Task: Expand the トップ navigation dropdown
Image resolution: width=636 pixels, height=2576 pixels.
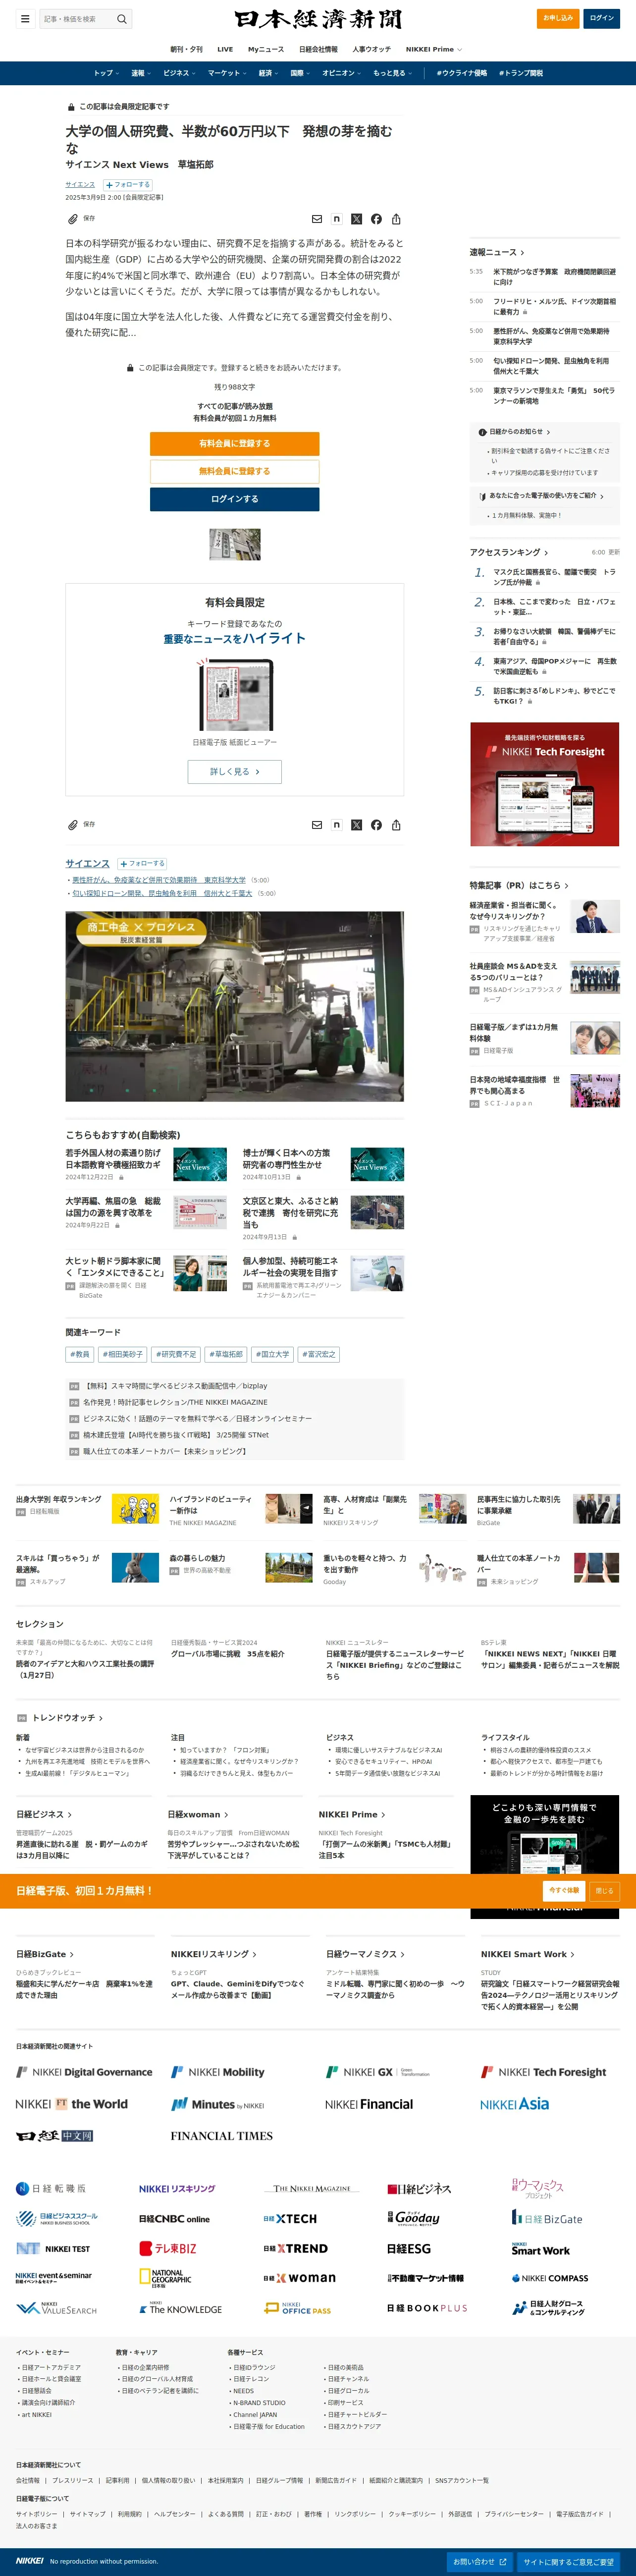Action: pyautogui.click(x=106, y=73)
